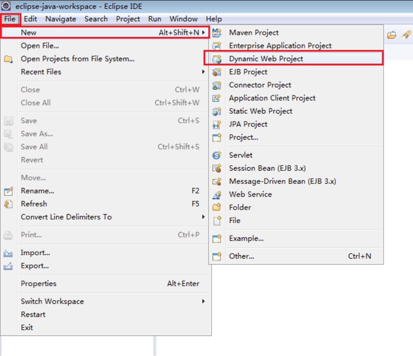
Task: Click the Servlet icon
Action: tap(217, 155)
